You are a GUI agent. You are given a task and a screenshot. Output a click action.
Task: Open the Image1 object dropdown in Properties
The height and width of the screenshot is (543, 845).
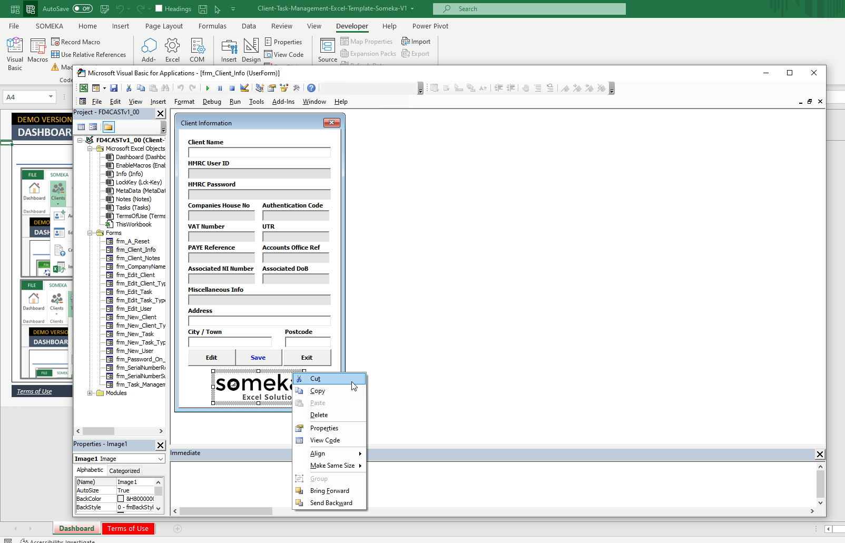(x=160, y=459)
